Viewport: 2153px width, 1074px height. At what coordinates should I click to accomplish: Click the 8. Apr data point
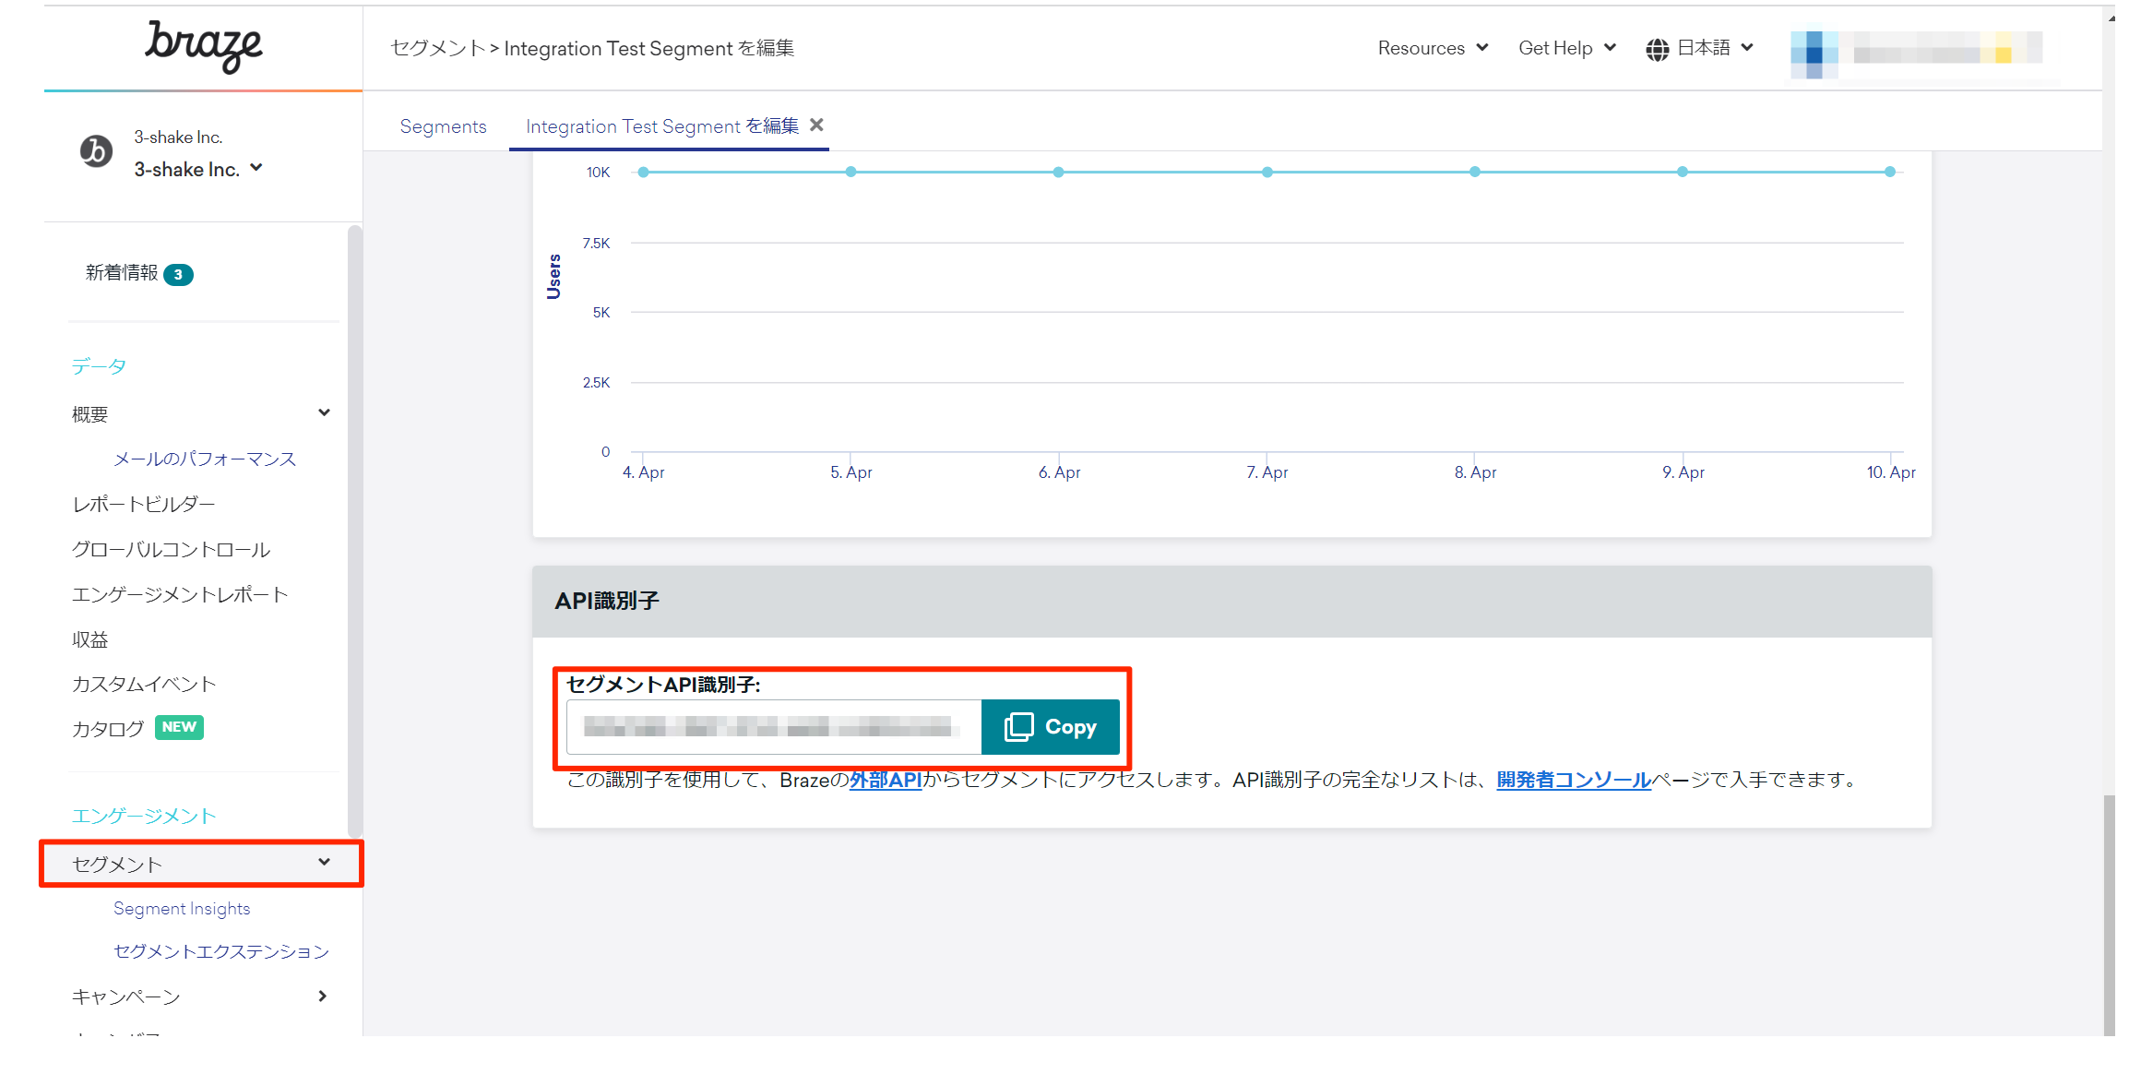(1474, 172)
